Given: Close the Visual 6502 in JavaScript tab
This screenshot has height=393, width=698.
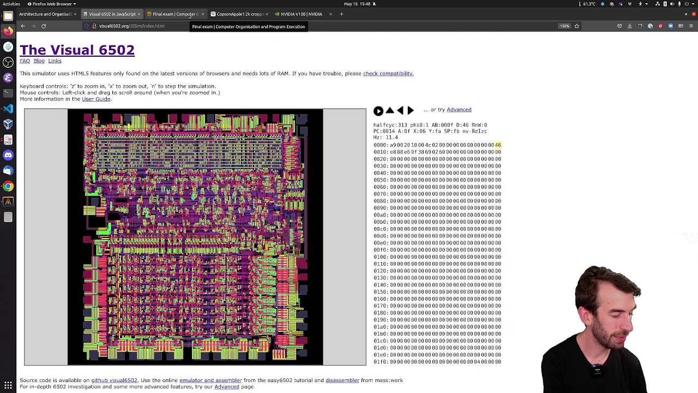Looking at the screenshot, I should pyautogui.click(x=139, y=14).
